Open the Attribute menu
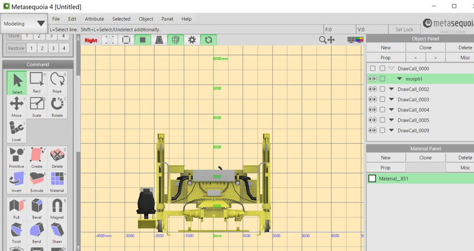This screenshot has height=251, width=474. click(x=94, y=19)
